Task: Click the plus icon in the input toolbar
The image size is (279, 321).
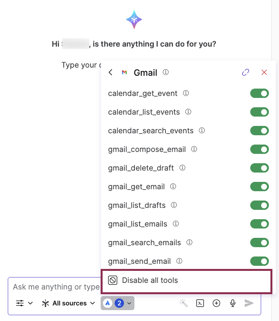Action: pos(216,303)
